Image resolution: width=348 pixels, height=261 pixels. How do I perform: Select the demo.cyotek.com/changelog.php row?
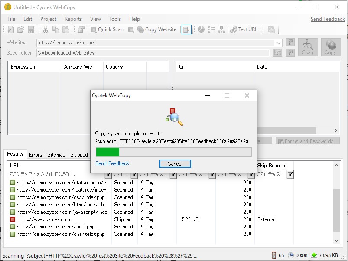click(x=151, y=234)
